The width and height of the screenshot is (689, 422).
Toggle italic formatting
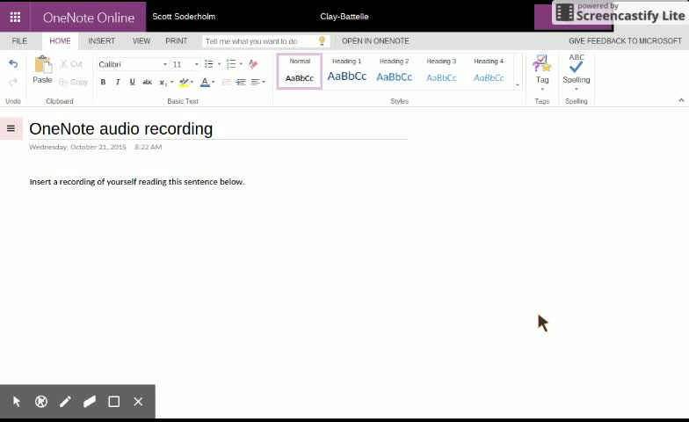[118, 83]
